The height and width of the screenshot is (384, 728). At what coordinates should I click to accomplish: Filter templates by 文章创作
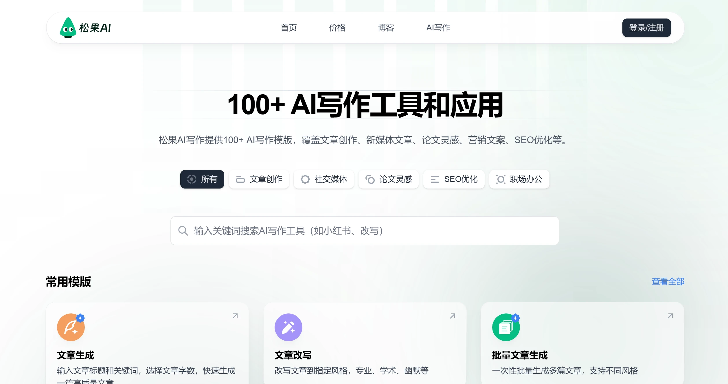259,179
